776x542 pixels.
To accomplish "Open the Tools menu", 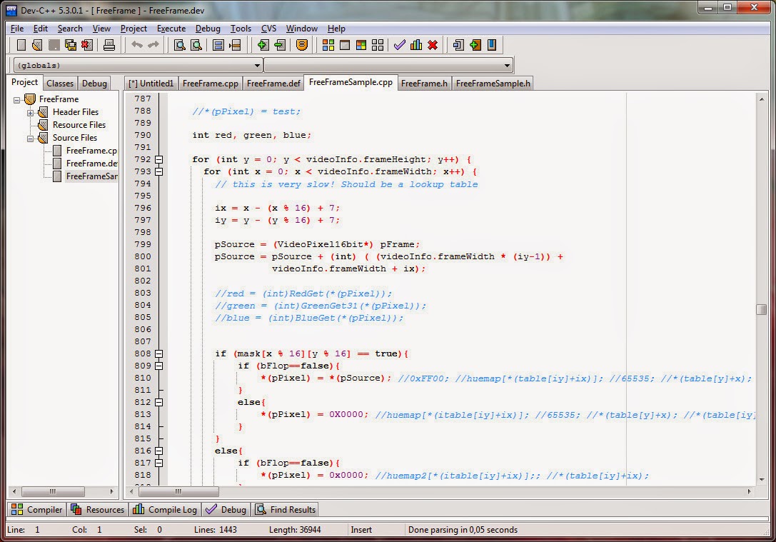I will coord(241,29).
